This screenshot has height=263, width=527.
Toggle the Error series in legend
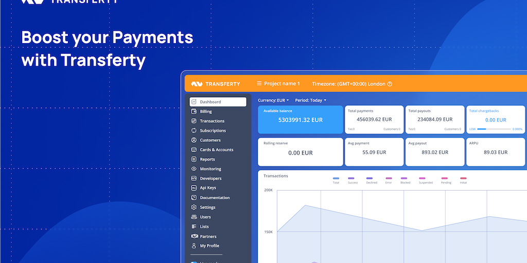pyautogui.click(x=389, y=180)
